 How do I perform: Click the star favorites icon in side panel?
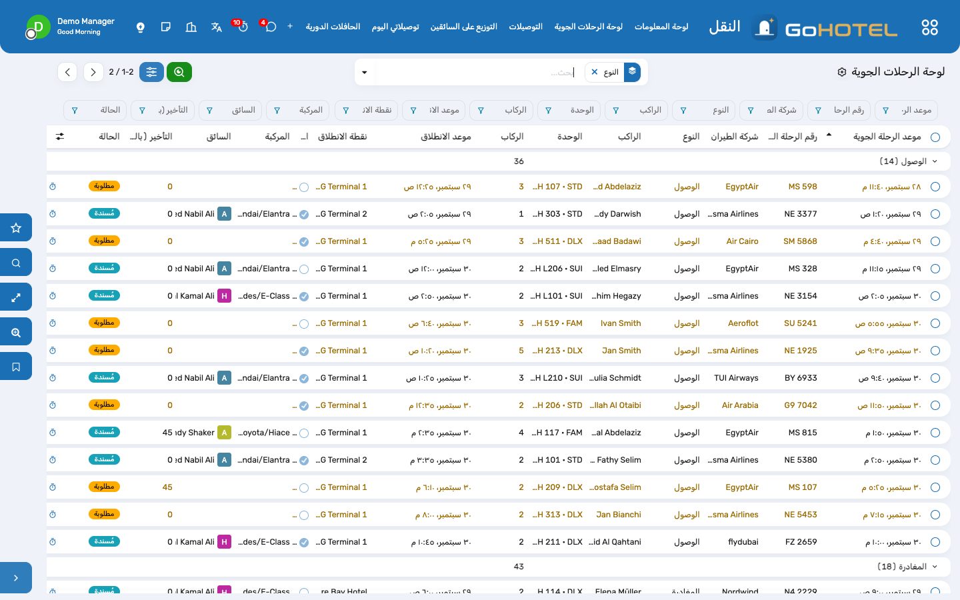(x=16, y=228)
